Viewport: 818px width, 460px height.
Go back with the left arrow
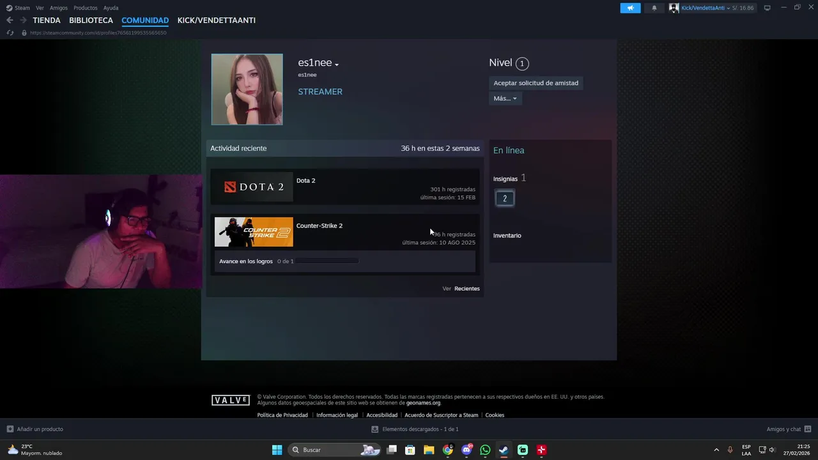[x=10, y=20]
